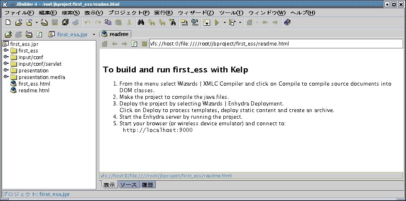Screen dimensions: 406x201
Task: Switch to the 履歴 tab
Action: point(148,185)
